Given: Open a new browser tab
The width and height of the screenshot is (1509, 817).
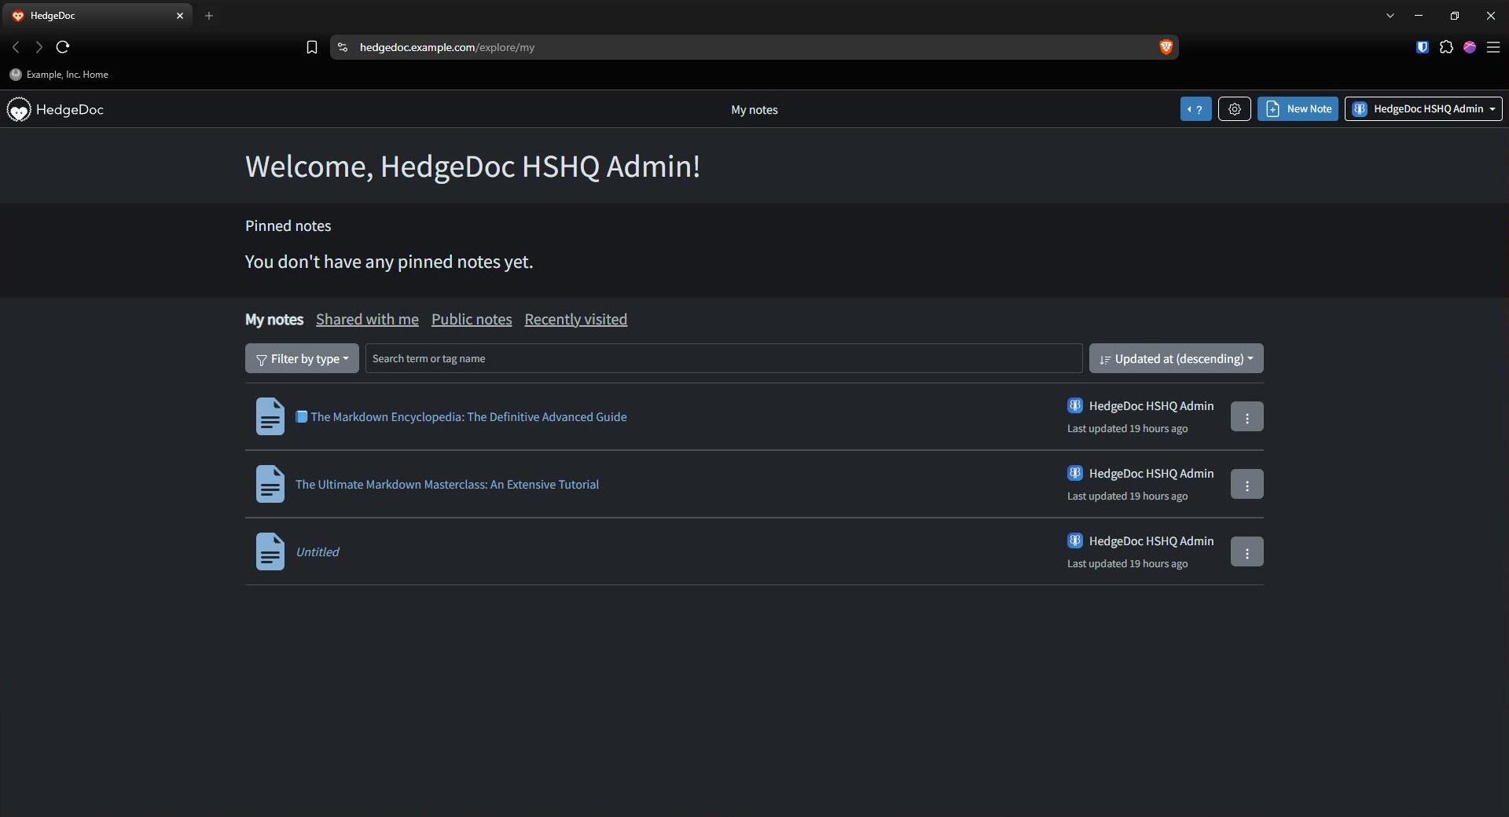Looking at the screenshot, I should point(209,16).
